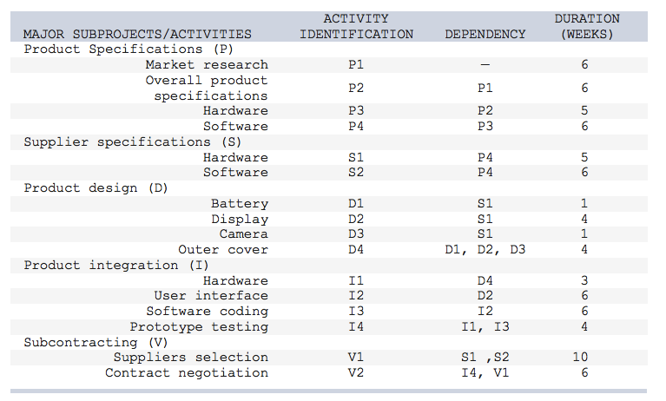Click the 'DURATION (WEEKS)' column header

[587, 26]
